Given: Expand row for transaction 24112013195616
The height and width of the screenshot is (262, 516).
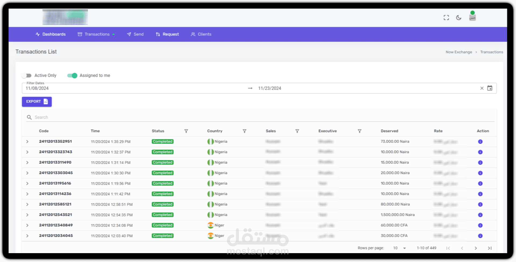Looking at the screenshot, I should point(27,183).
